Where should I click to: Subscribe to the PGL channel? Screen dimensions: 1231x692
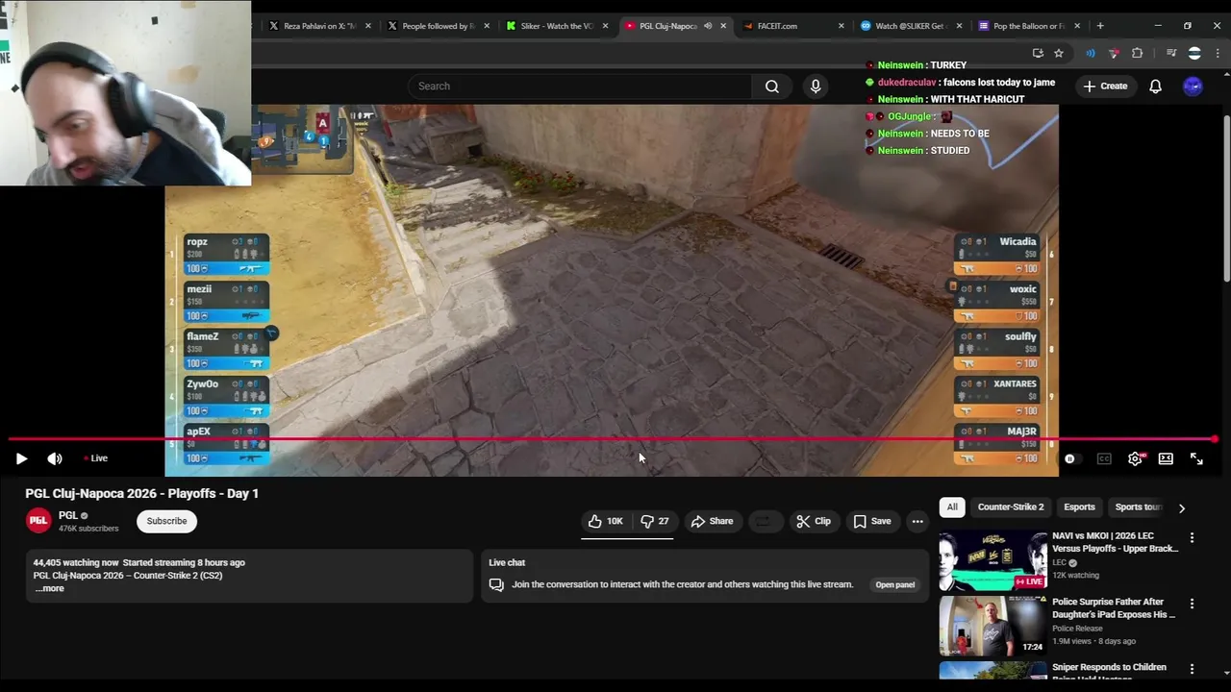pyautogui.click(x=166, y=521)
